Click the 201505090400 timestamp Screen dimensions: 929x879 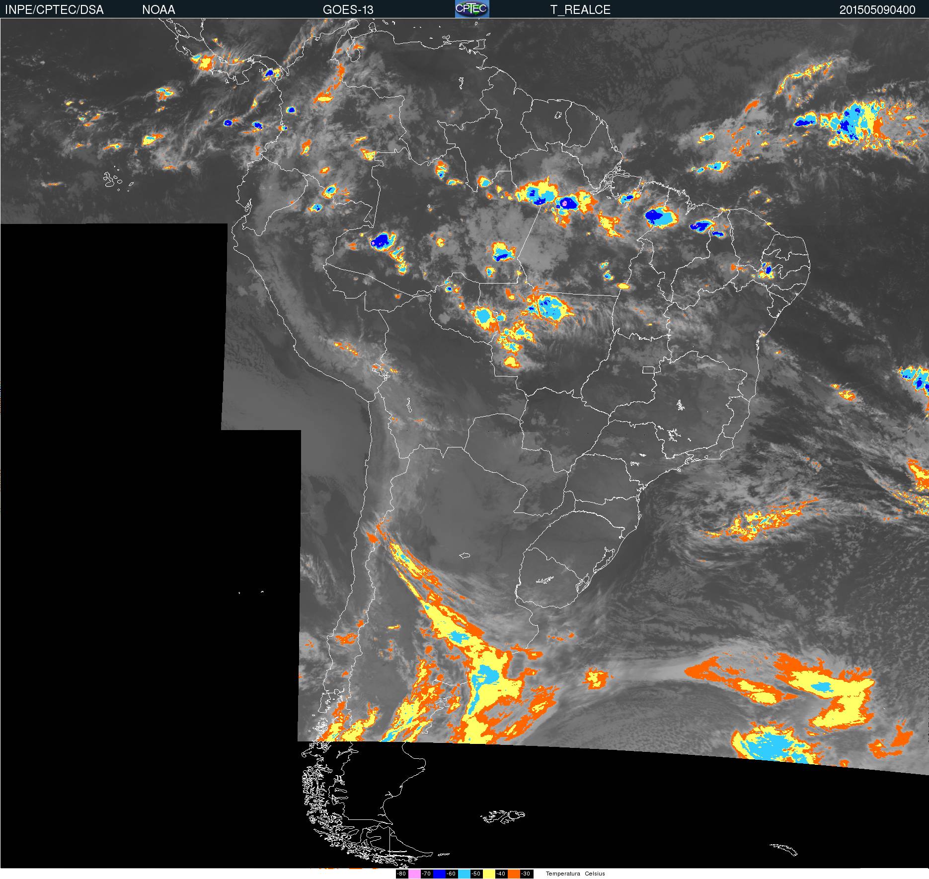click(x=877, y=10)
